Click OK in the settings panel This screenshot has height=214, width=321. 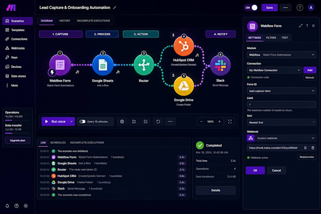[x=255, y=171]
